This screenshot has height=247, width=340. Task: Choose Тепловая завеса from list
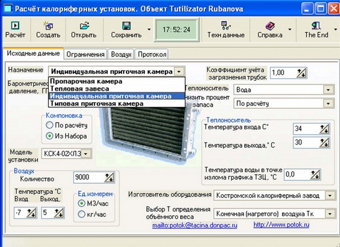click(117, 89)
